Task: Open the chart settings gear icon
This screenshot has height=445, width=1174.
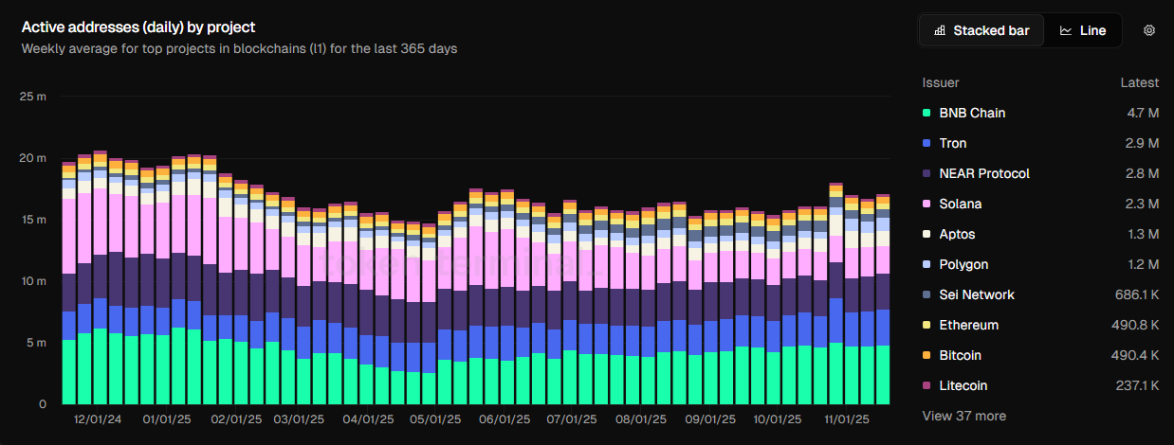Action: [1149, 30]
